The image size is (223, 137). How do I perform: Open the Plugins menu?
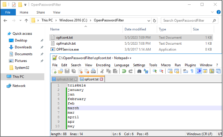click(x=190, y=65)
